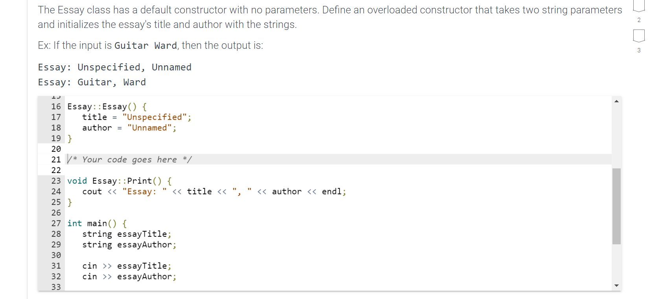Click line number 16 in the gutter
The height and width of the screenshot is (299, 649).
pyautogui.click(x=56, y=106)
